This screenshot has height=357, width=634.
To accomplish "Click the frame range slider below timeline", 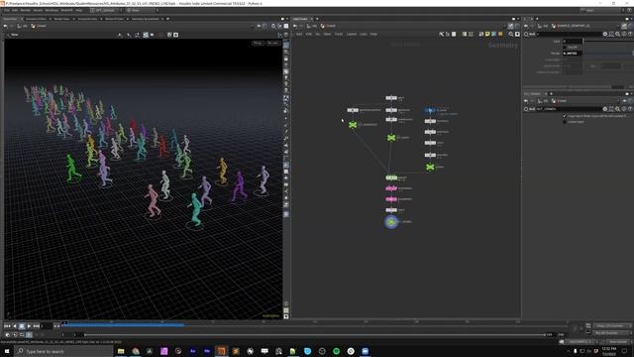I will (x=315, y=335).
